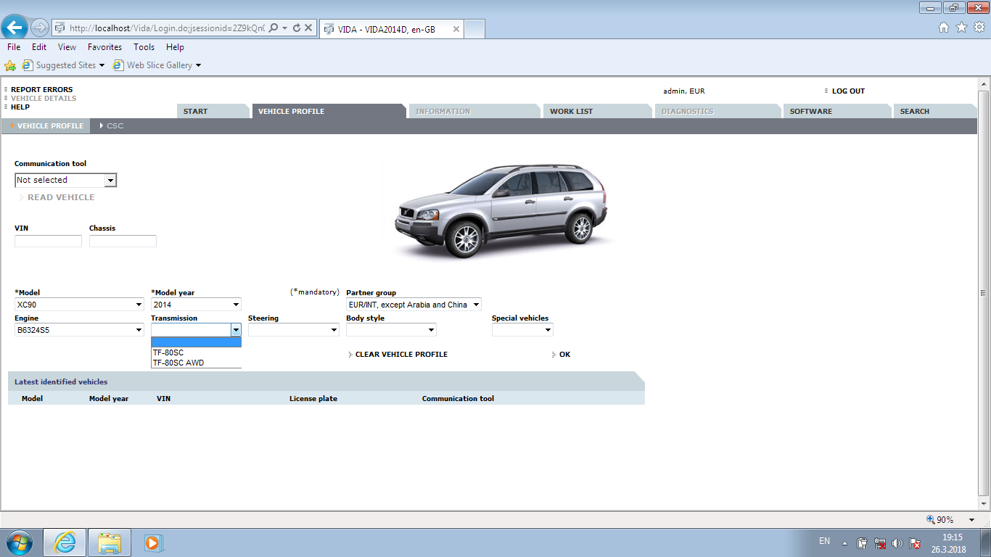Screen dimensions: 991x557
Task: Open browser Tools gear icon
Action: pyautogui.click(x=979, y=28)
